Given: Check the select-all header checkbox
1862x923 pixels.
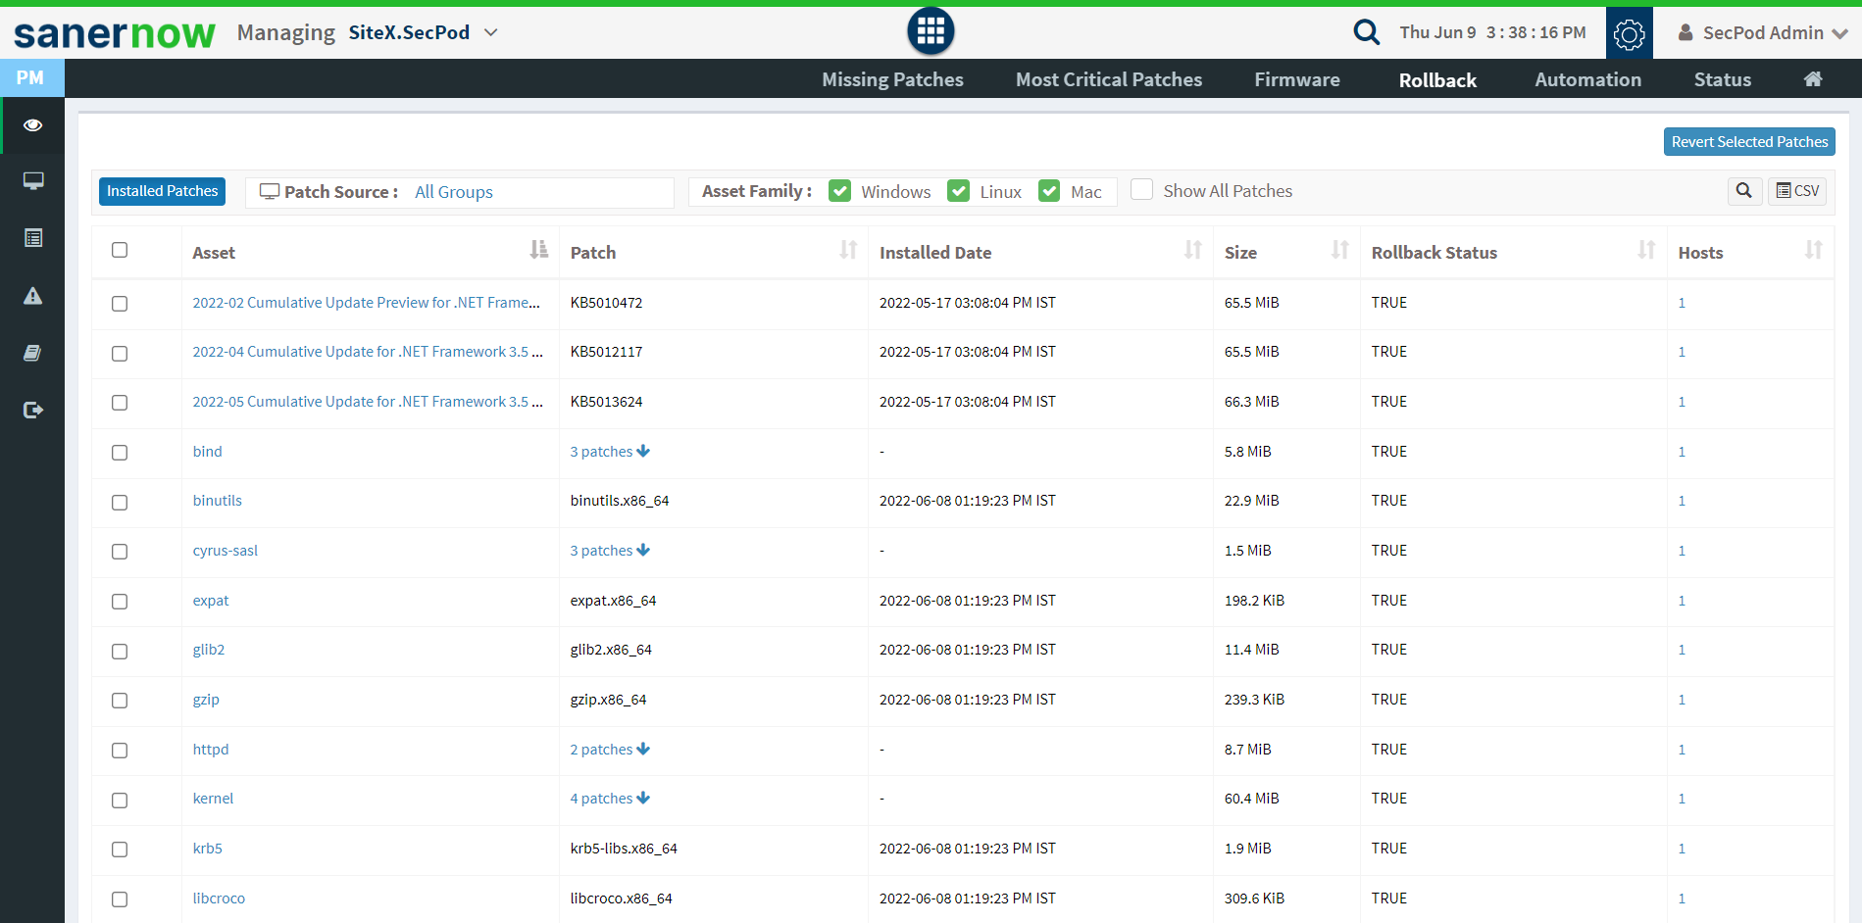Looking at the screenshot, I should pyautogui.click(x=120, y=250).
